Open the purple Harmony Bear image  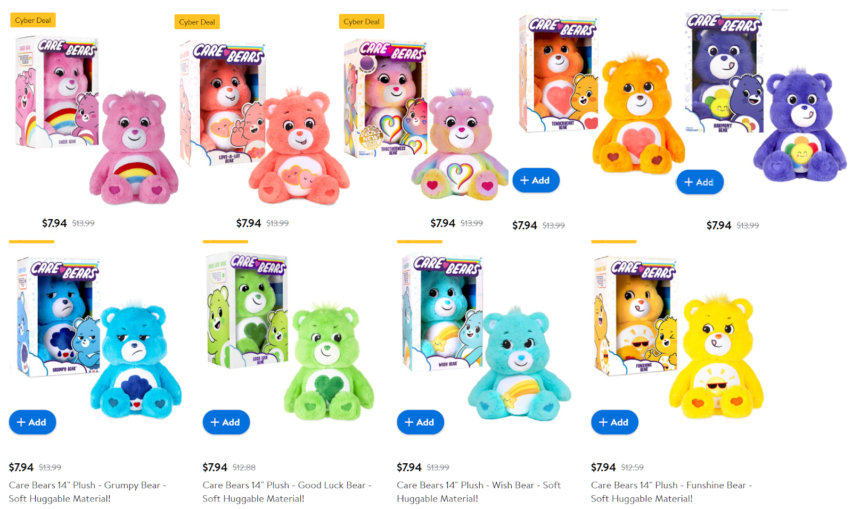point(765,96)
